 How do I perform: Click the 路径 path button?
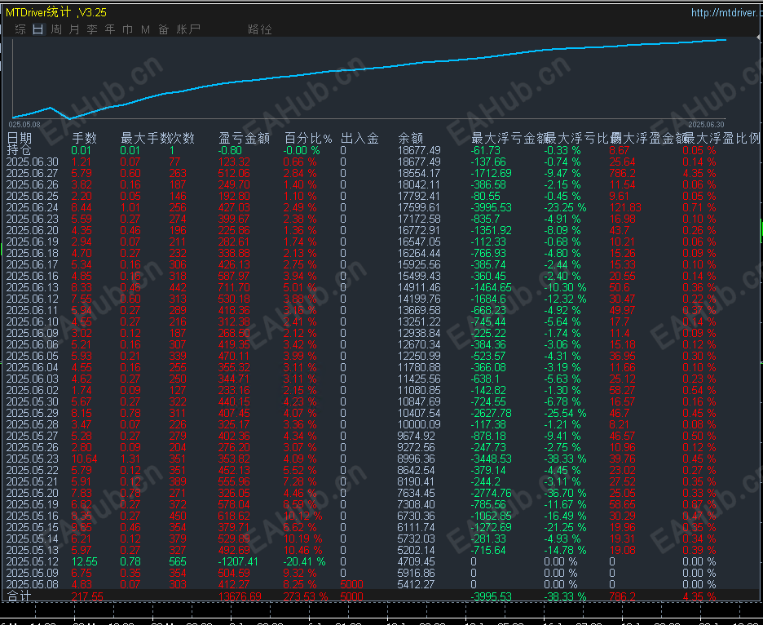pyautogui.click(x=260, y=29)
